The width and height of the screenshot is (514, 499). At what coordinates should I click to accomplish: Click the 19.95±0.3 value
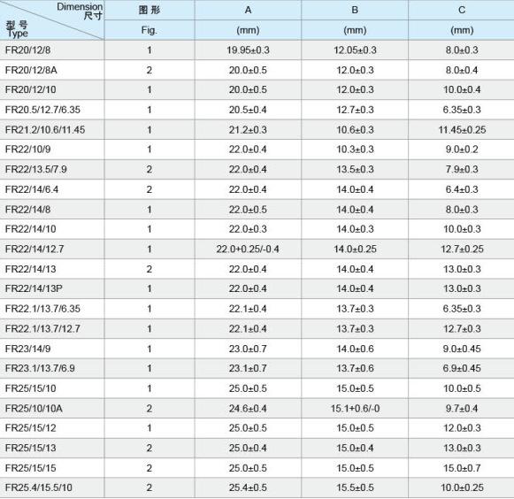click(248, 50)
